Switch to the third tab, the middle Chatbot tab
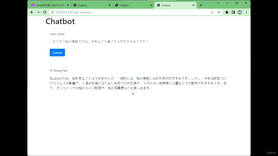The height and width of the screenshot is (156, 278). click(x=134, y=5)
